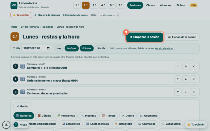Viewport: 210px width, 131px height.
Task: Open the date picker calendar icon
Action: 48,48
